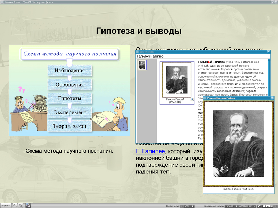Click the УРОК selector button
The image size is (278, 208).
pyautogui.click(x=187, y=205)
